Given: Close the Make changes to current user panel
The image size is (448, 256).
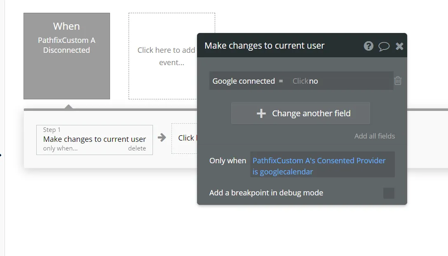Looking at the screenshot, I should [399, 46].
